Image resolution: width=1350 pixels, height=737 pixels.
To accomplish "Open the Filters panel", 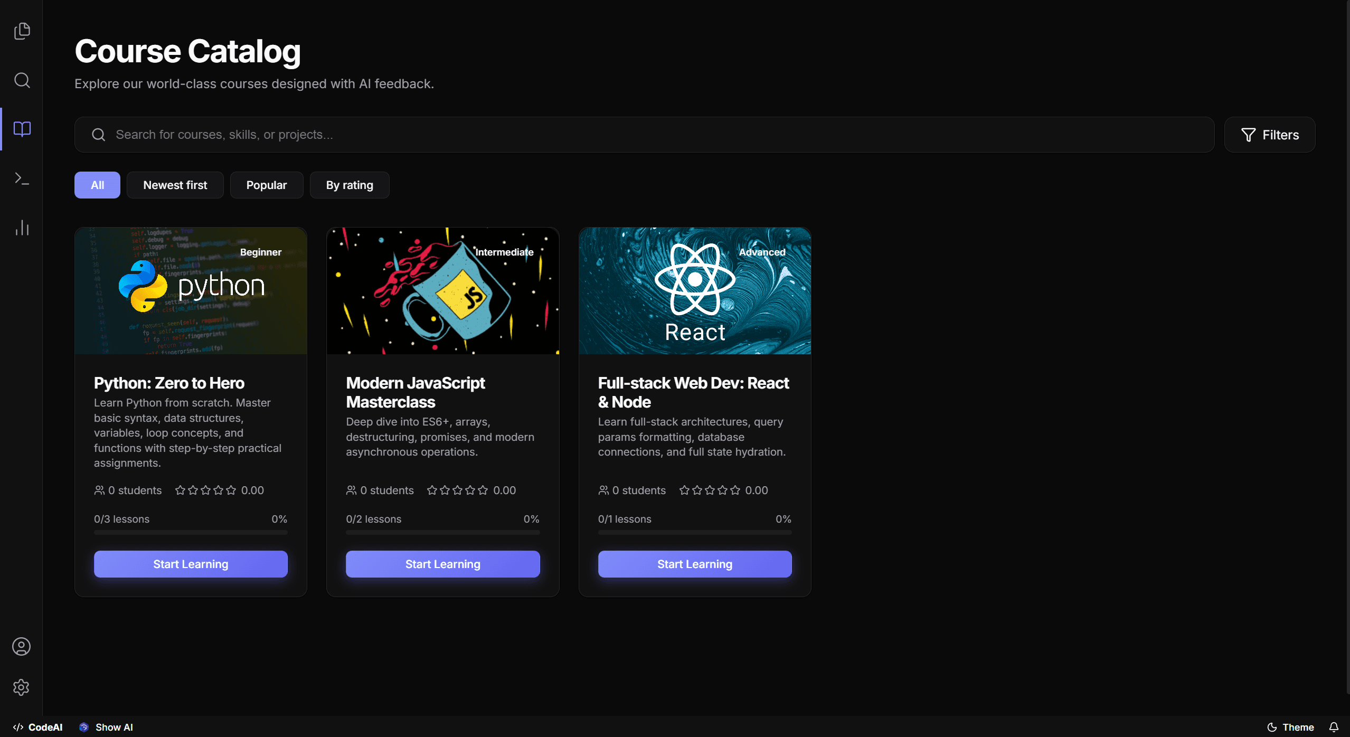I will coord(1269,135).
